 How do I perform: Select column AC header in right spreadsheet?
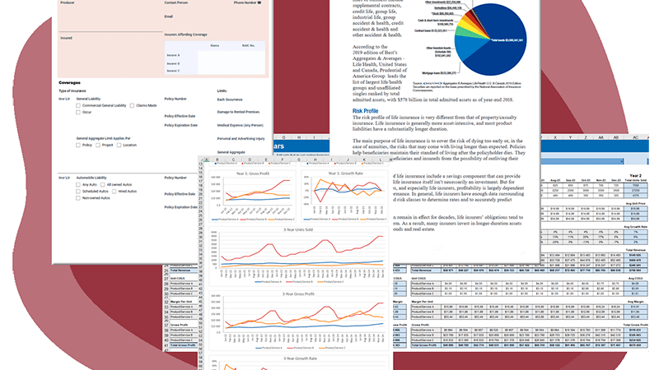tap(635, 137)
